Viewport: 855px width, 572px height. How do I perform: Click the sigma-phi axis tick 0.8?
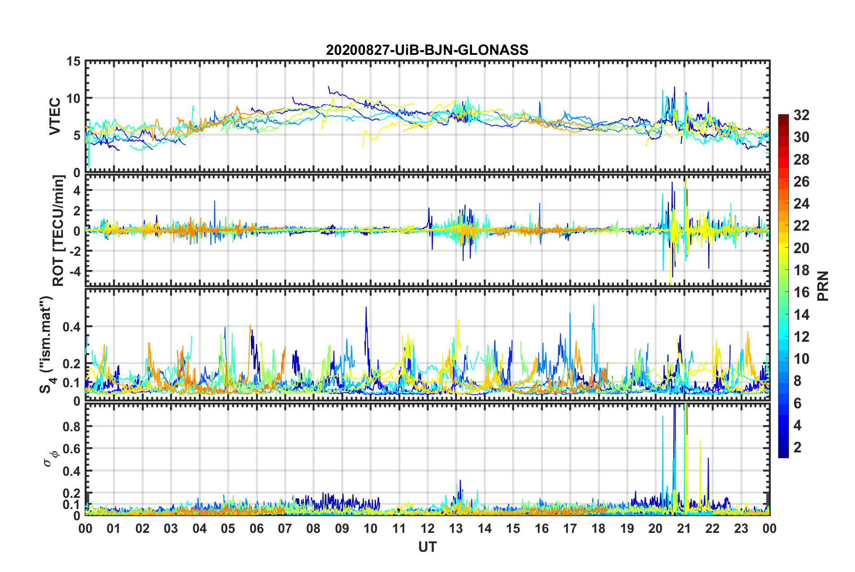71,426
